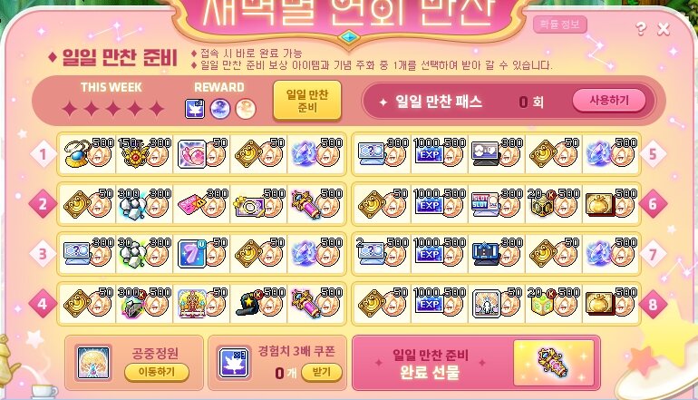Pick the SLOT coupon icon in row 6

(484, 204)
